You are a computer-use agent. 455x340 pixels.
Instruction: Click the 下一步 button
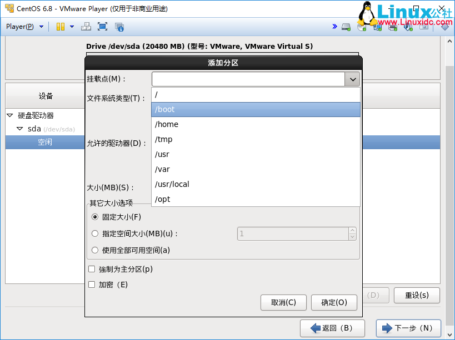click(x=408, y=328)
